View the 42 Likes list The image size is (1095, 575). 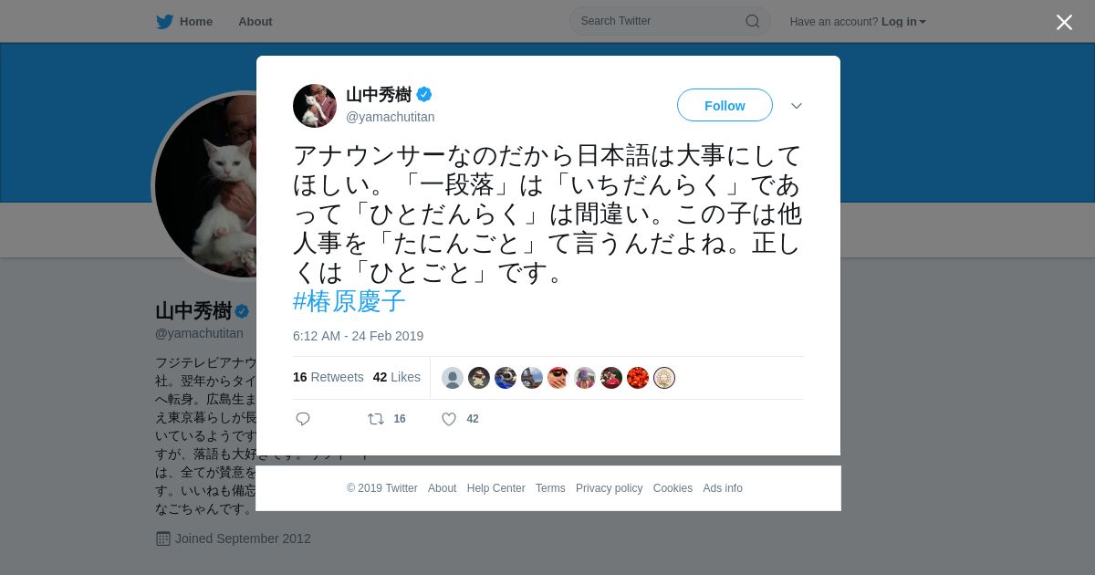(397, 377)
